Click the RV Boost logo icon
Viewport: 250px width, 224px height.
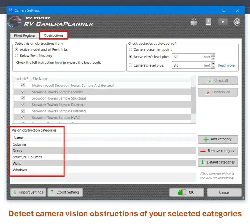click(15, 21)
